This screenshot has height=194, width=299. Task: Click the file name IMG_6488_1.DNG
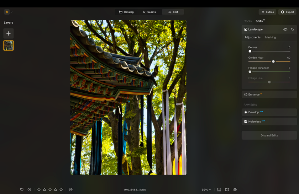135,190
